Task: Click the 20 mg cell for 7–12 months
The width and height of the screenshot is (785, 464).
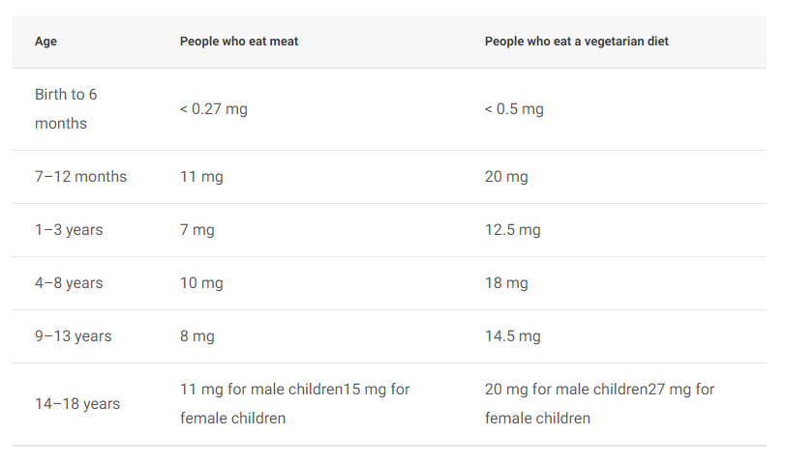Action: click(506, 177)
